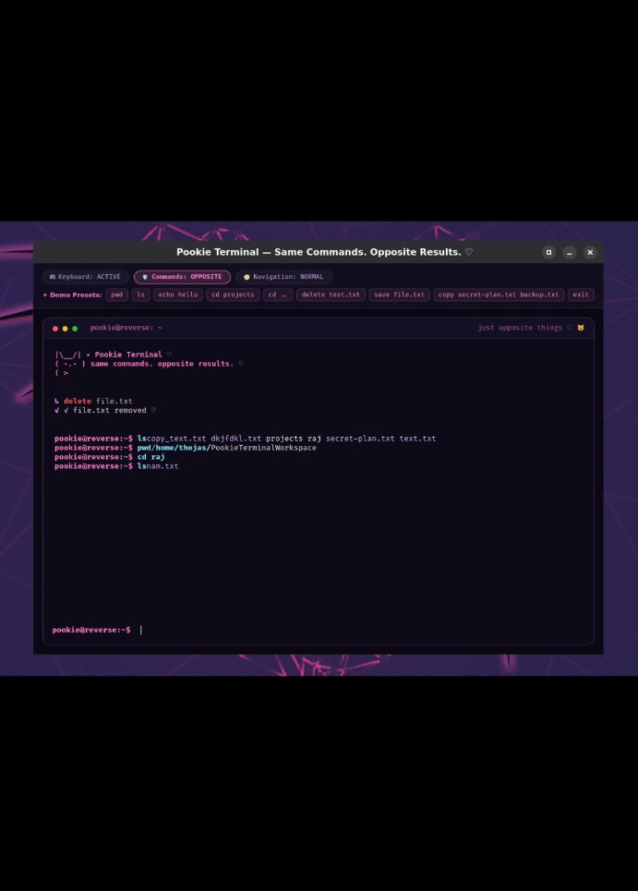Run the cd projects preset

pos(233,295)
